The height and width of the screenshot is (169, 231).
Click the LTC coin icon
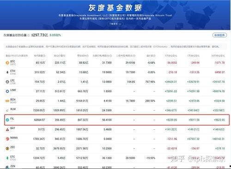pos(7,82)
